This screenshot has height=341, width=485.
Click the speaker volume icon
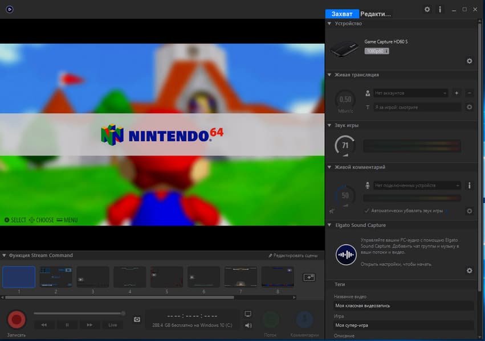coord(248,326)
